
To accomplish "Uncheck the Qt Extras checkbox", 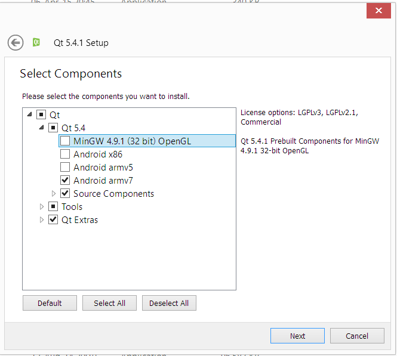I will pos(53,219).
